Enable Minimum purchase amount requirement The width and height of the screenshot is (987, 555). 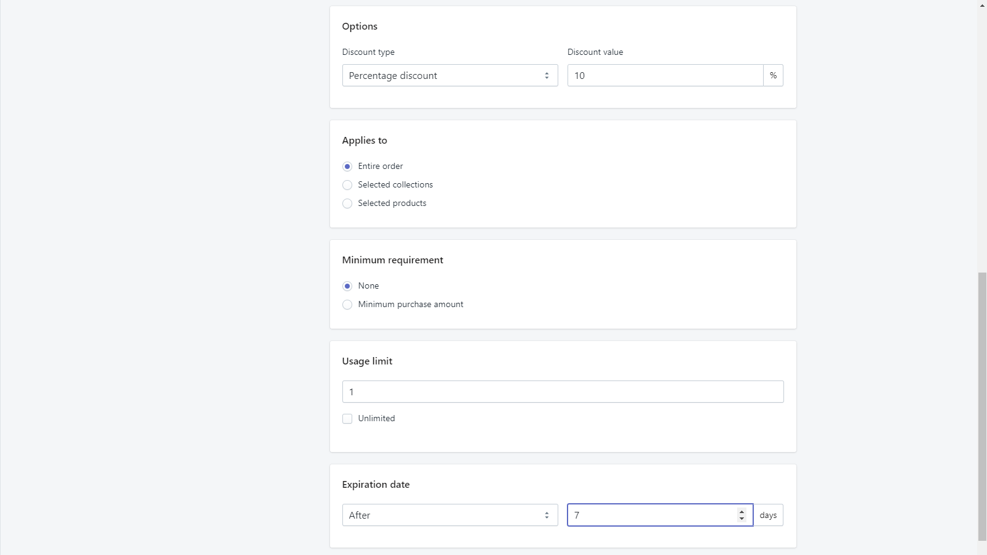point(347,305)
